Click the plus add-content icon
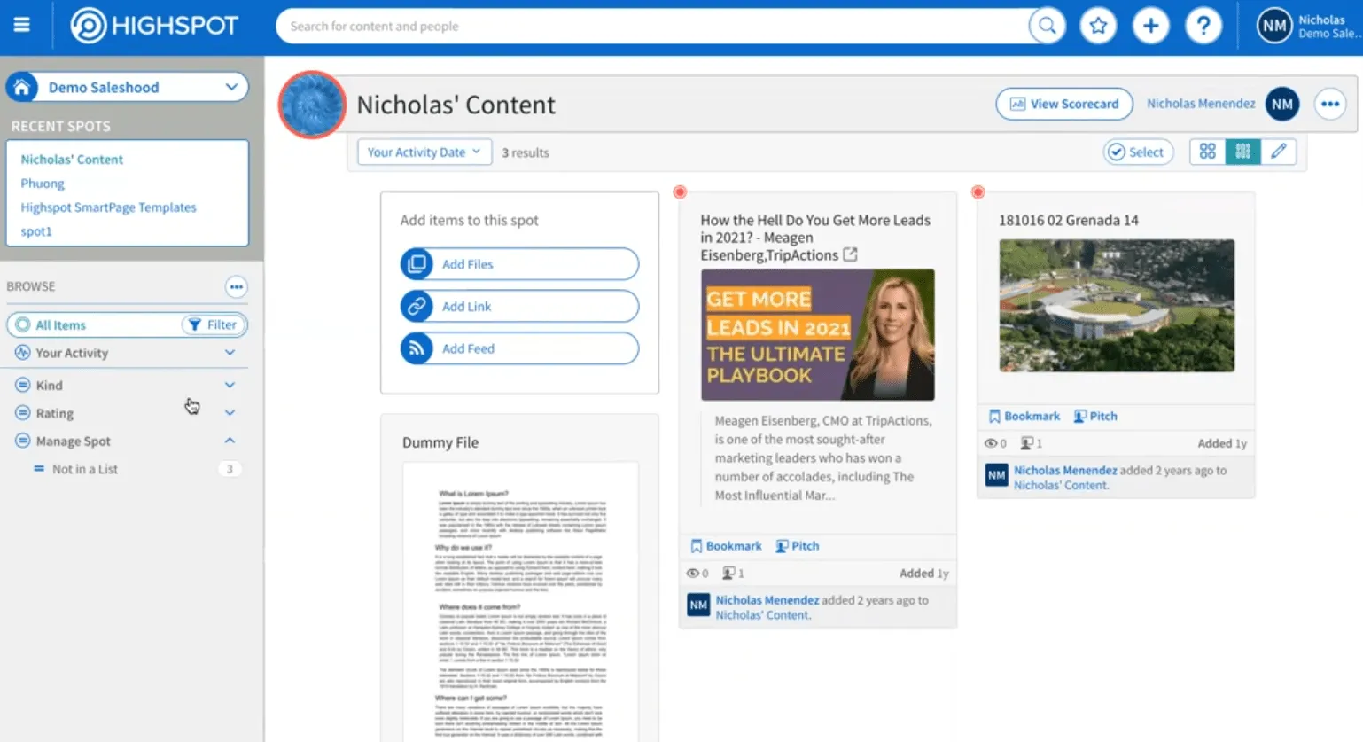This screenshot has height=742, width=1363. click(1150, 26)
